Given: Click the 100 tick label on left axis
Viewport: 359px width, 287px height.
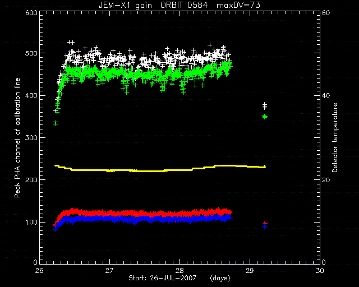Looking at the screenshot, I should (x=31, y=222).
